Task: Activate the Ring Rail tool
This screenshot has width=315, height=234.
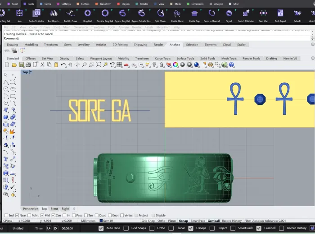Action: 87,15
